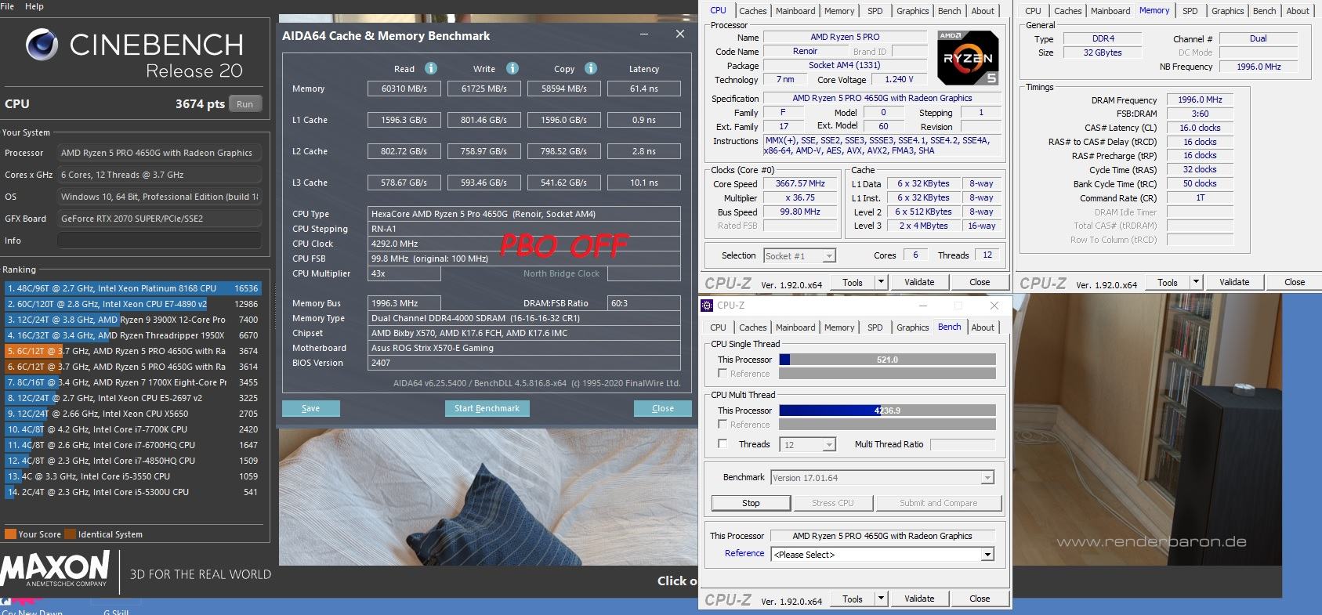Image resolution: width=1322 pixels, height=615 pixels.
Task: Click the Processor name field in Cinebench
Action: (159, 153)
